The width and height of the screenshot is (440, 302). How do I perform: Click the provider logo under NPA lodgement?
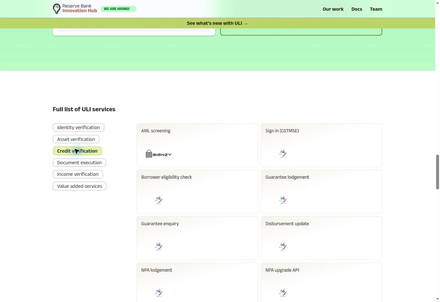pyautogui.click(x=159, y=293)
